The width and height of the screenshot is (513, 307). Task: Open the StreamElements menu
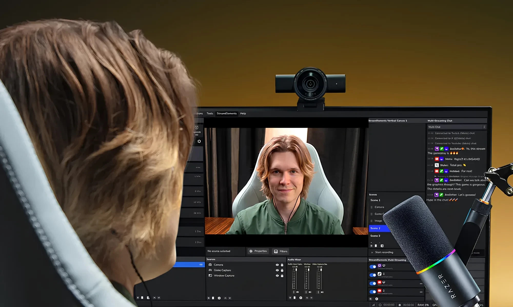click(x=226, y=114)
